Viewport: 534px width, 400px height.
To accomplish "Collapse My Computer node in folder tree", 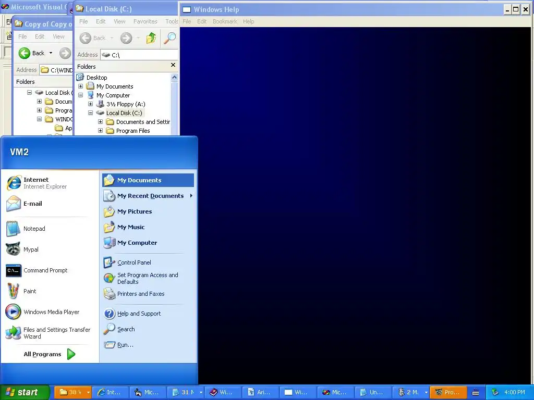I will click(81, 95).
